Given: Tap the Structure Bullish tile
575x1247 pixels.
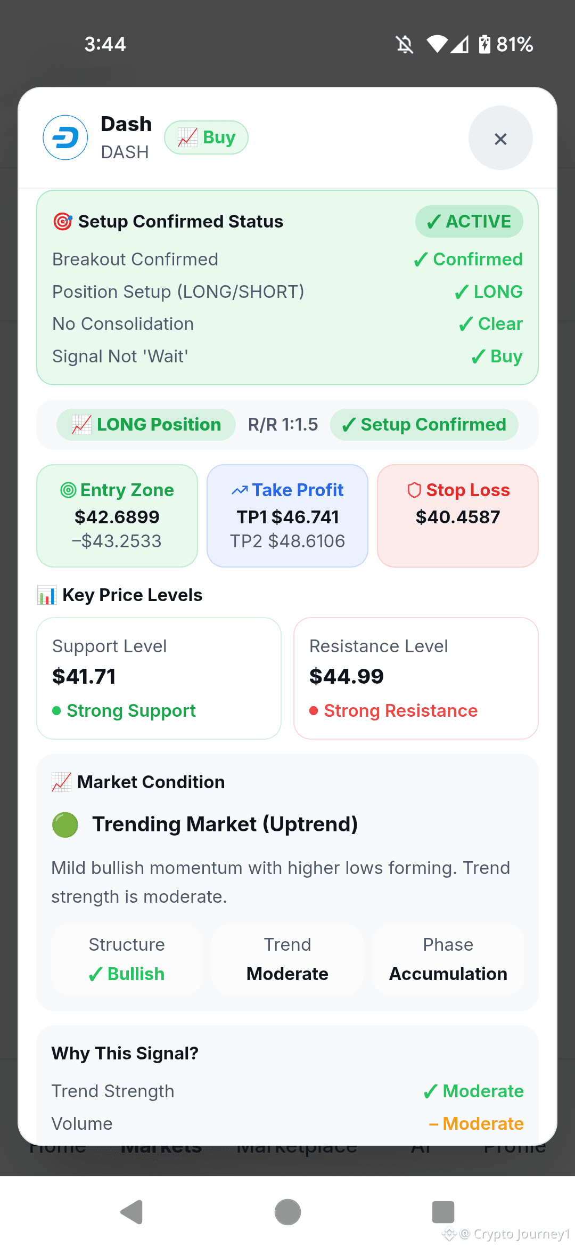Looking at the screenshot, I should [127, 959].
